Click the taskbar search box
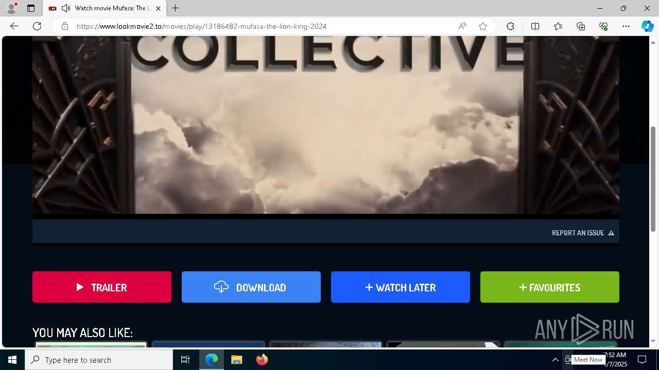Viewport: 659px width, 370px height. pos(99,360)
